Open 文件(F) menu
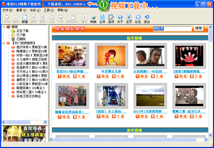This screenshot has width=214, height=148. [7, 10]
